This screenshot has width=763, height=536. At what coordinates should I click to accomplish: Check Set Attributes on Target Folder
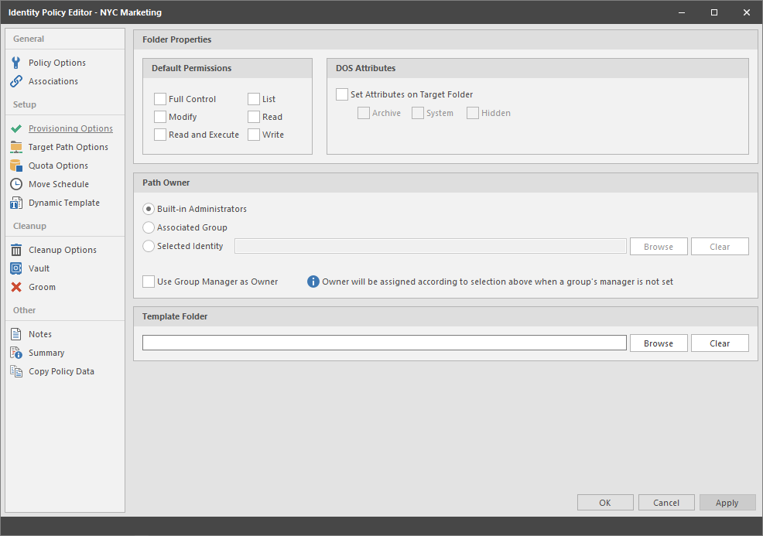click(x=342, y=94)
